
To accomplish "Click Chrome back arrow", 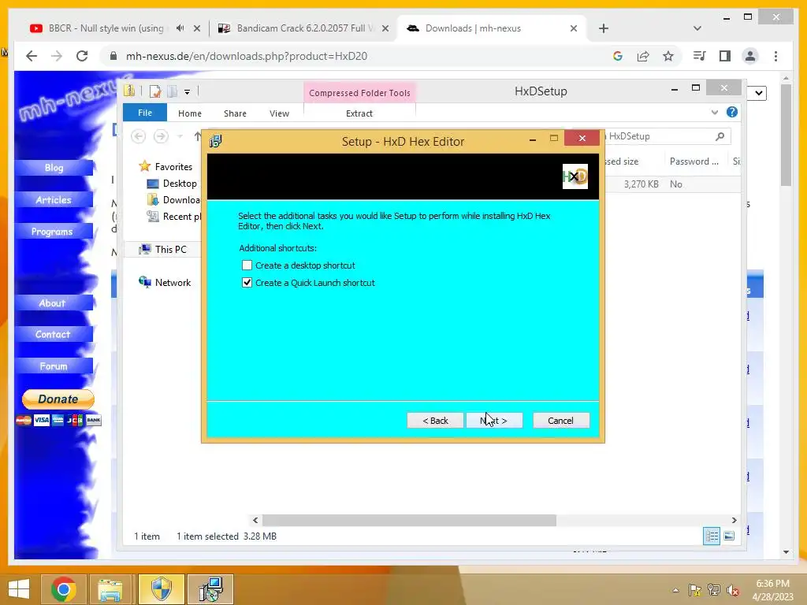I will pos(32,56).
